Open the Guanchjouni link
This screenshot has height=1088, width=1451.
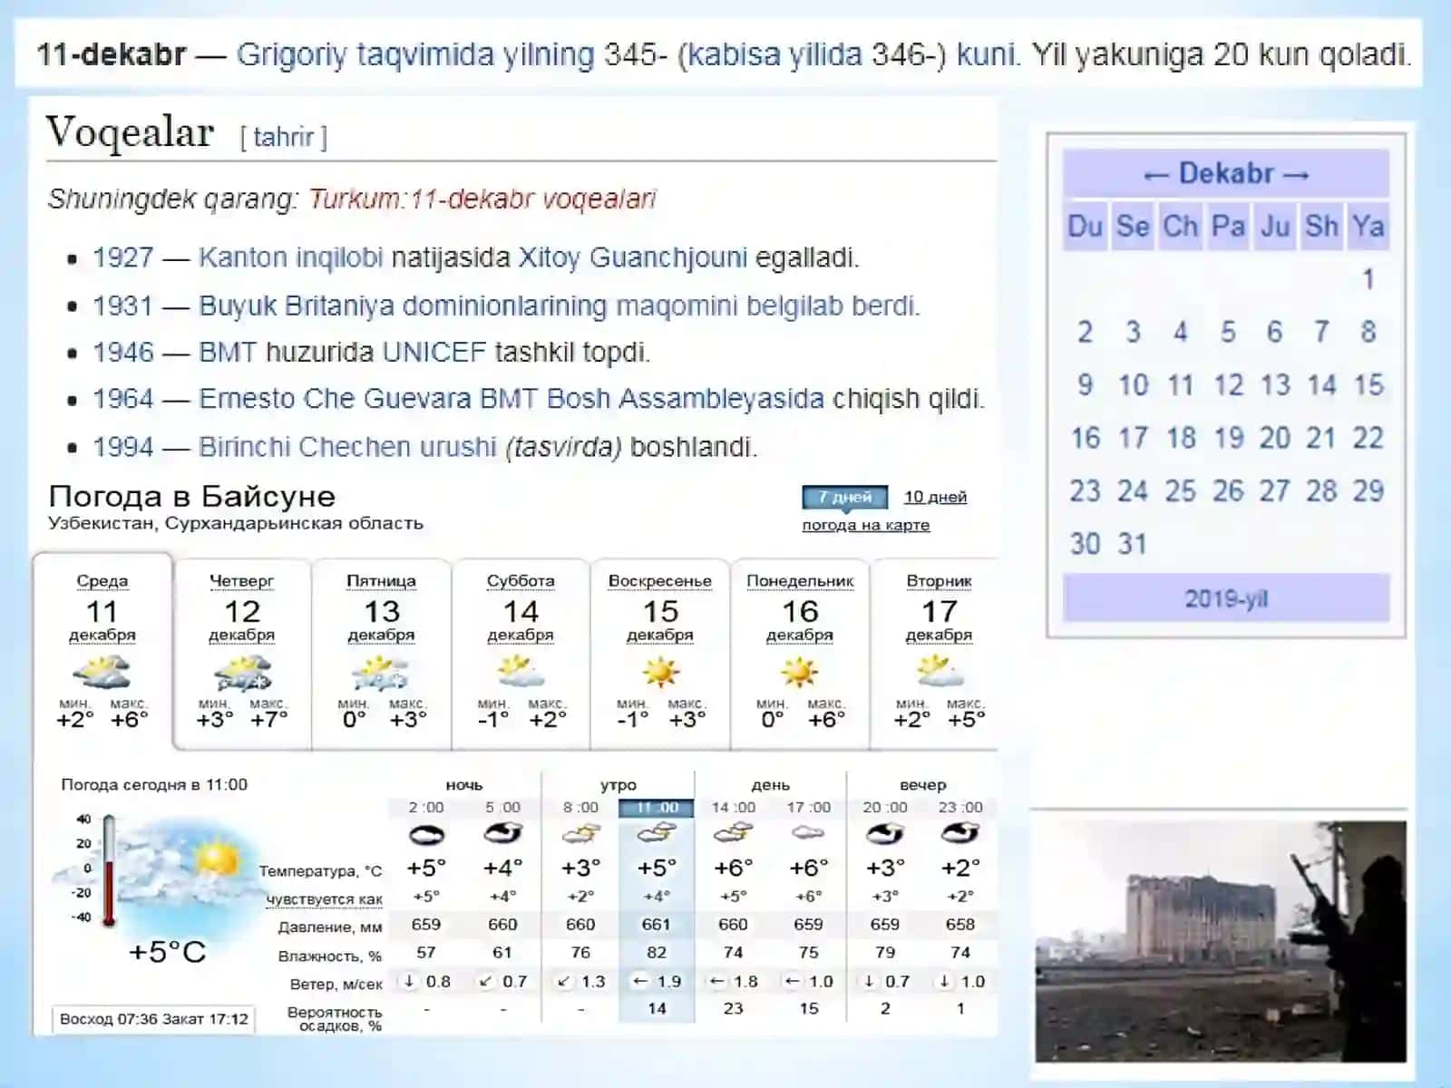668,257
